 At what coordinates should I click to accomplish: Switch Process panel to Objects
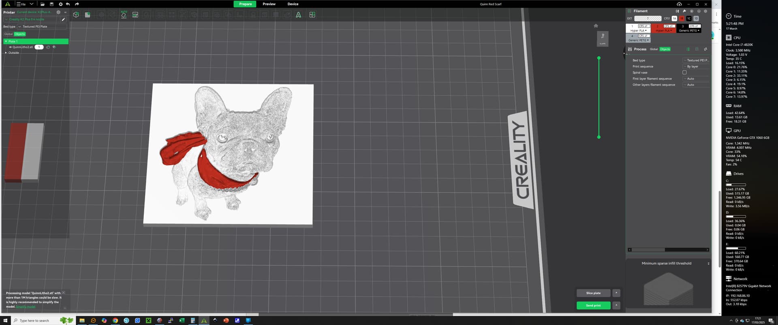point(665,49)
